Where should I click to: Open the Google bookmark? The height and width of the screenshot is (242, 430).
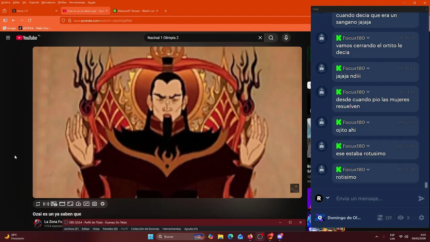pyautogui.click(x=9, y=28)
